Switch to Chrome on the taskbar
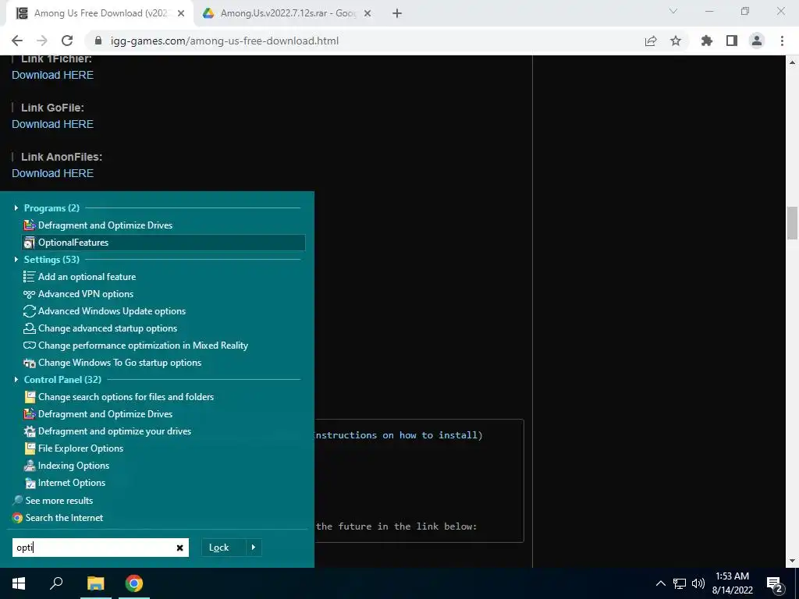799x599 pixels. coord(134,583)
